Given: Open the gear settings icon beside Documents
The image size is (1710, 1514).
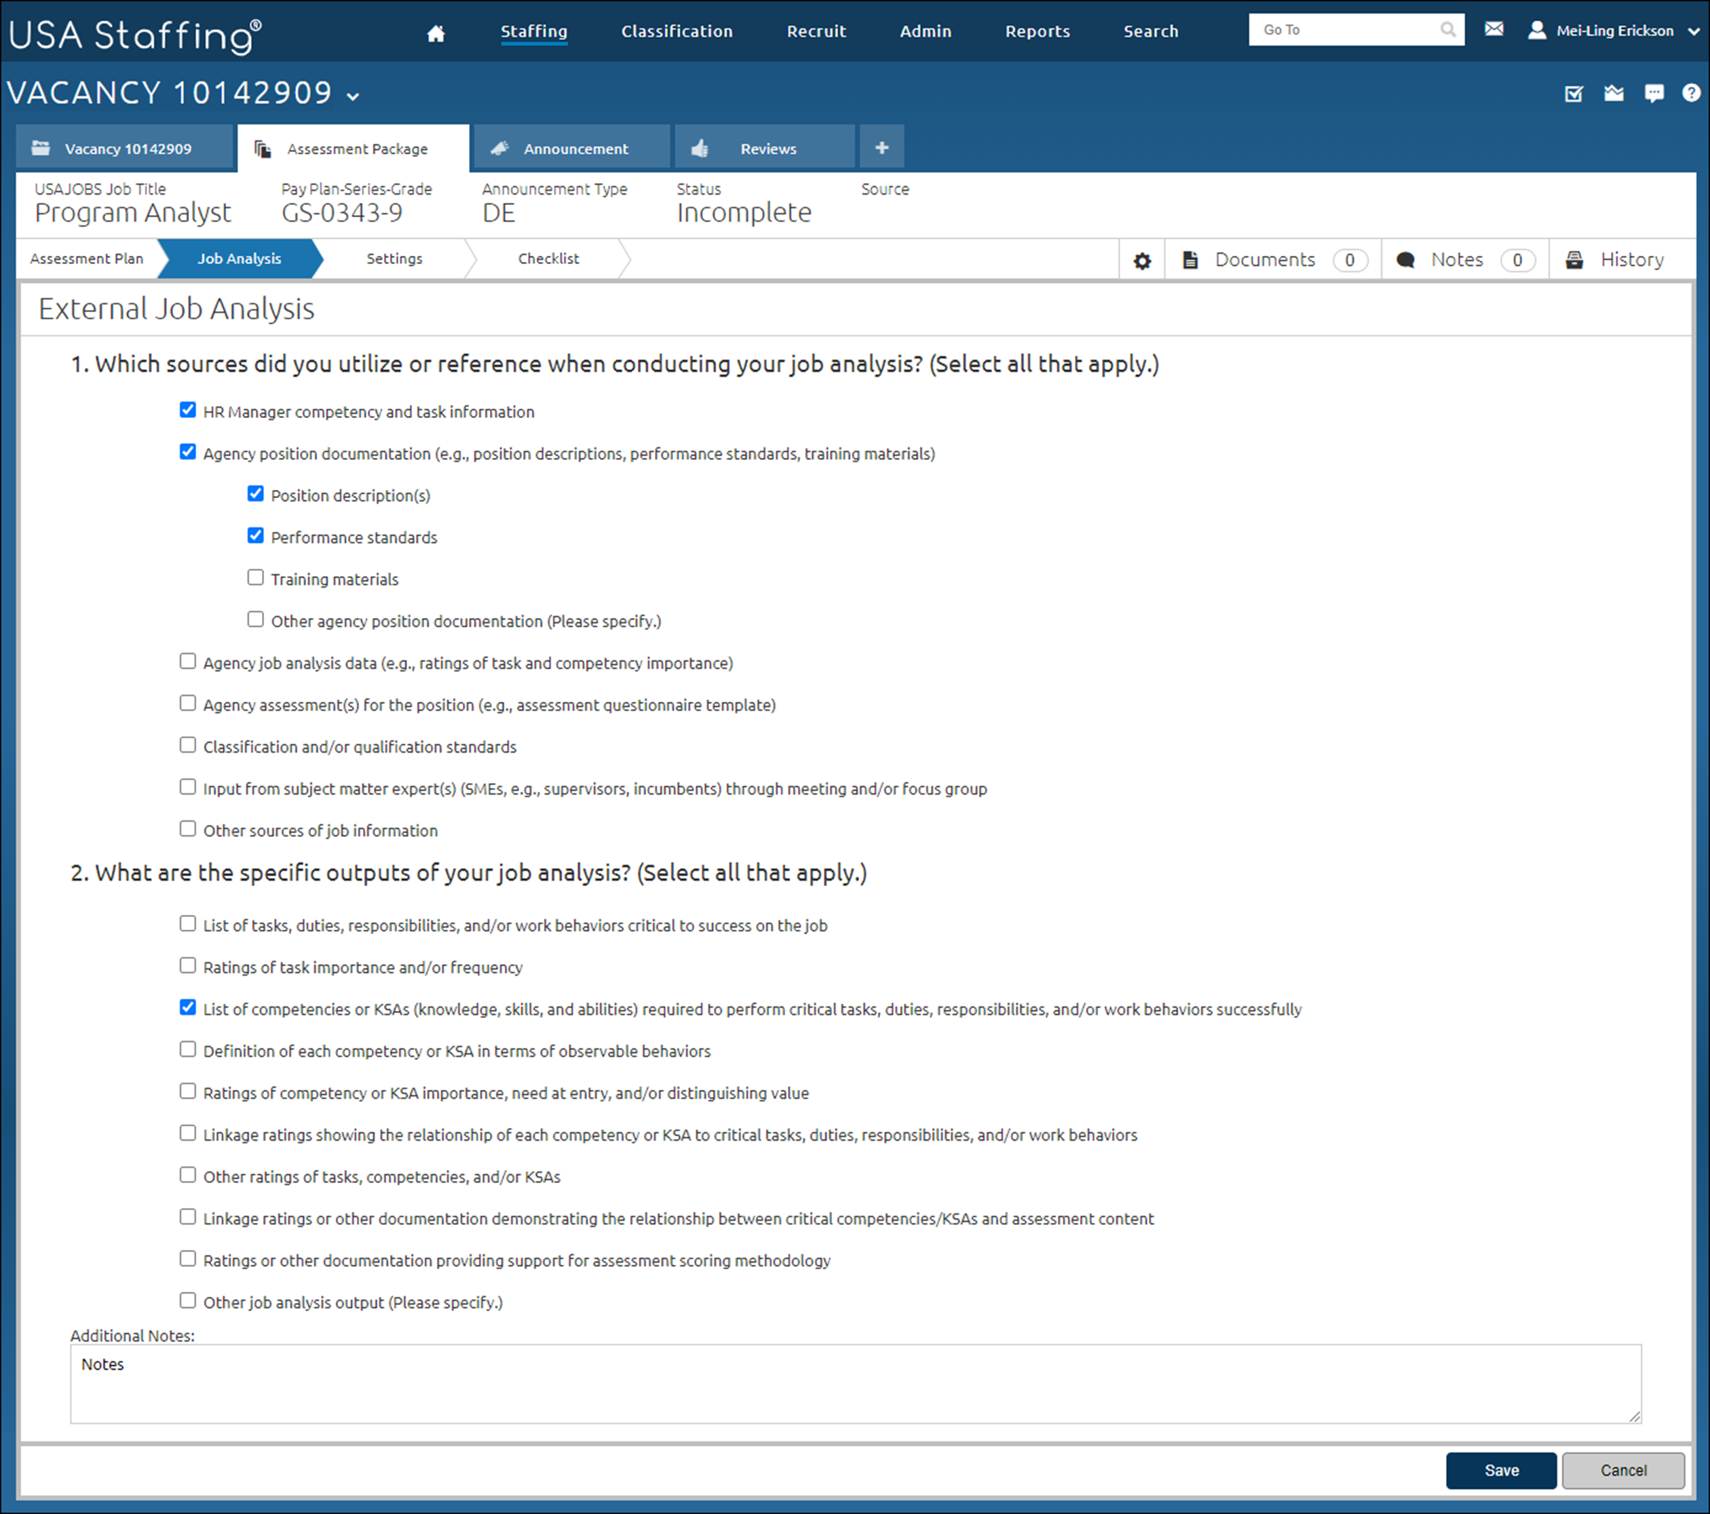Looking at the screenshot, I should (1142, 261).
